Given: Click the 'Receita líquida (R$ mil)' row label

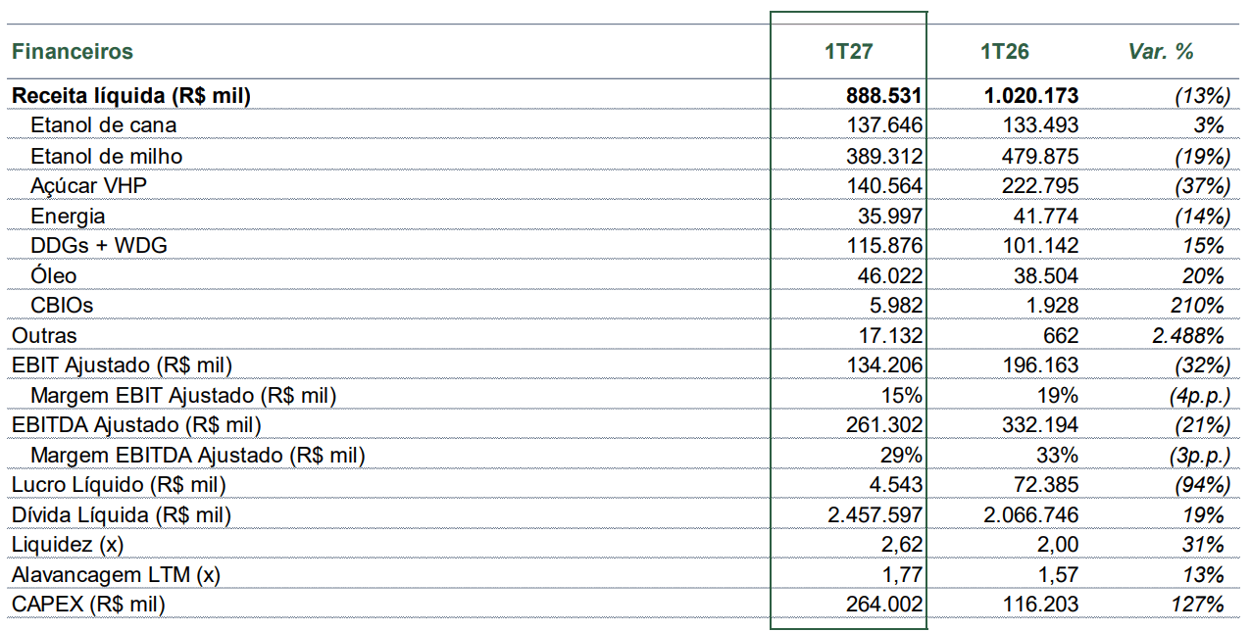Looking at the screenshot, I should pyautogui.click(x=131, y=96).
